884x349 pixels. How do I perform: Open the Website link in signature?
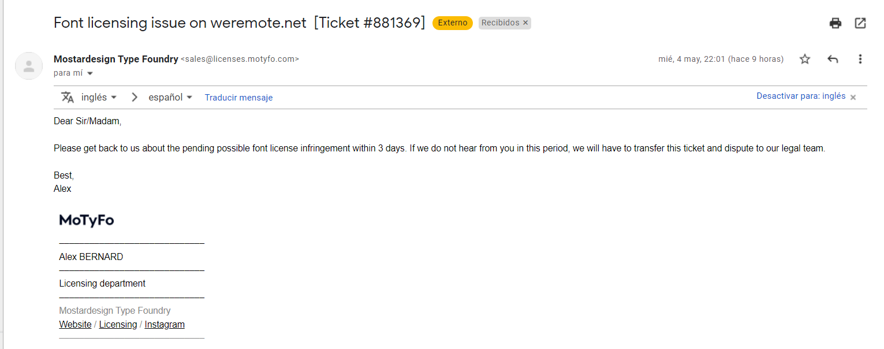click(75, 324)
